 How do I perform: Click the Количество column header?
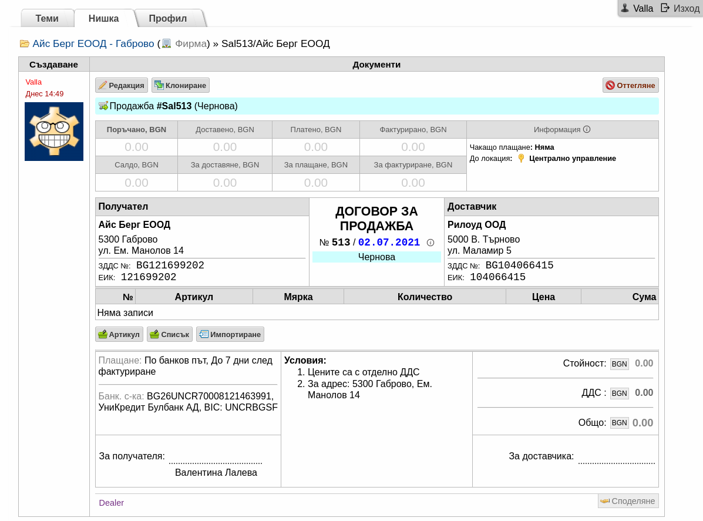coord(425,297)
